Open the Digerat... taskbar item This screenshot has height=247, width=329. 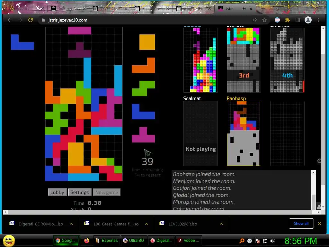[x=162, y=241]
